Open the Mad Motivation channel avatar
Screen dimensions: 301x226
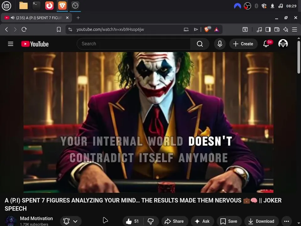(x=11, y=221)
